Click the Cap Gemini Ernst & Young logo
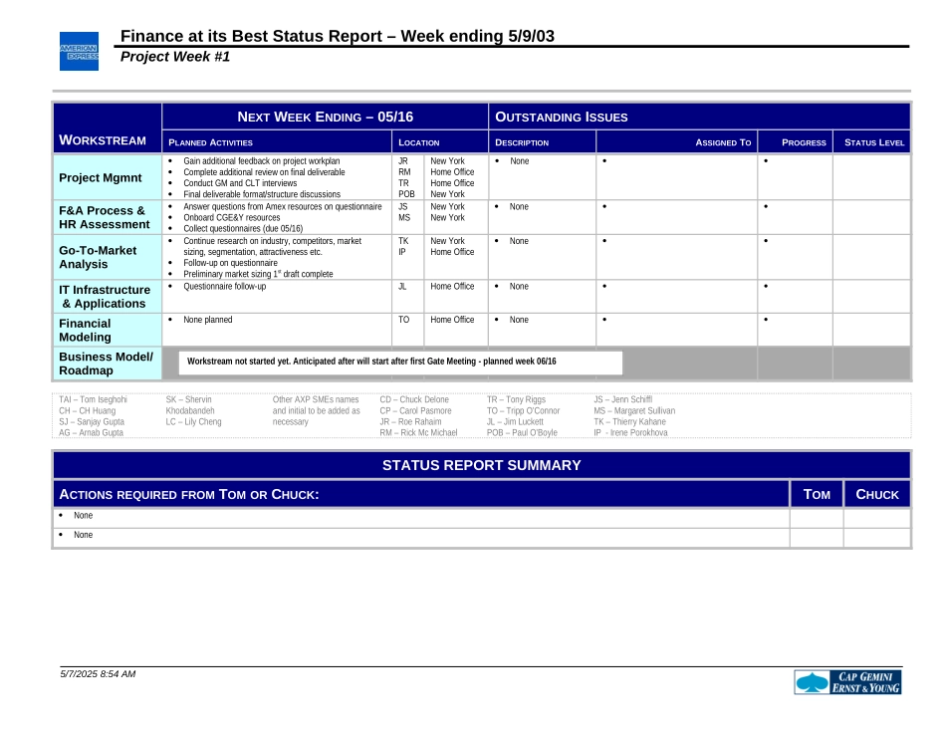 point(847,682)
